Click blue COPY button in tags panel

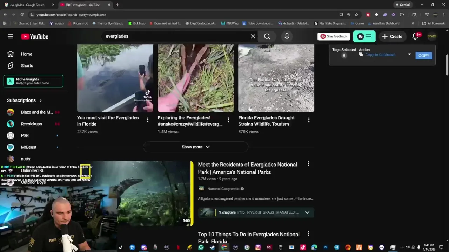point(424,55)
